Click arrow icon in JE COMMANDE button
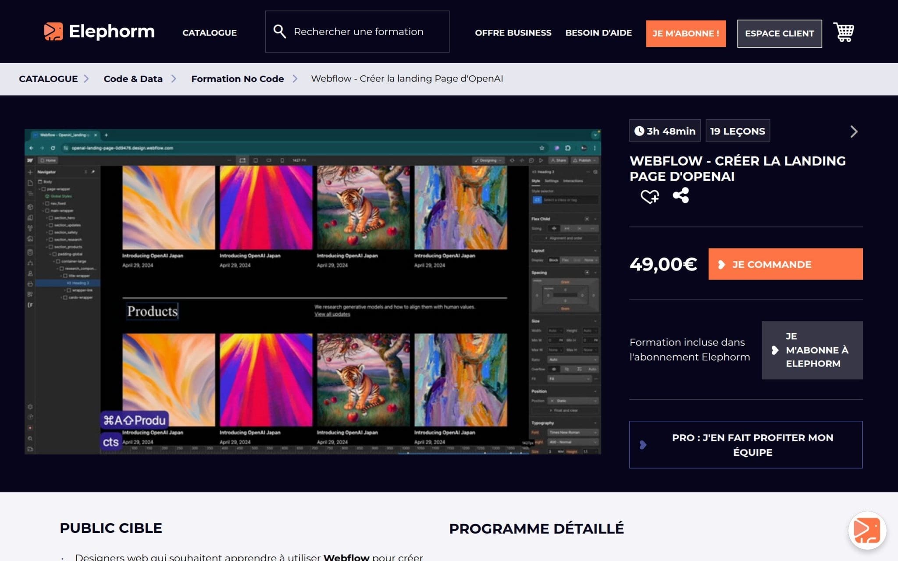Image resolution: width=898 pixels, height=561 pixels. point(721,265)
